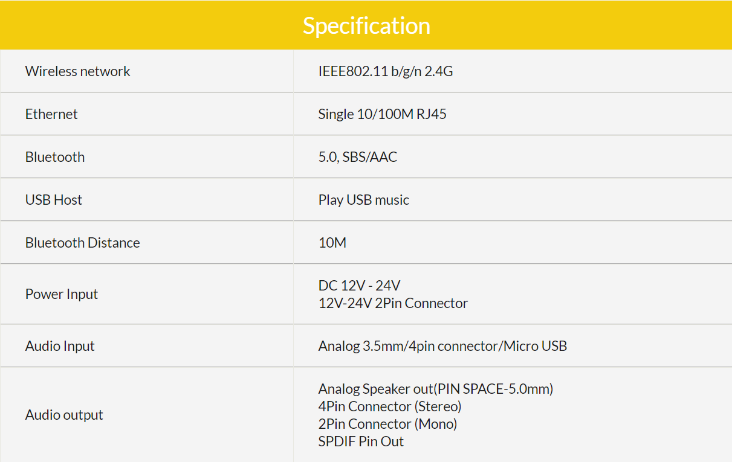The width and height of the screenshot is (732, 462).
Task: Click the DC 12V - 24V text
Action: pyautogui.click(x=359, y=285)
